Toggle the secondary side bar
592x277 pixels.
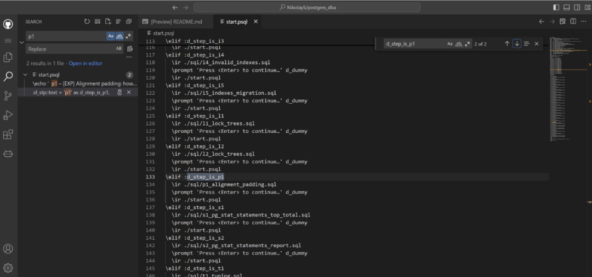577,7
